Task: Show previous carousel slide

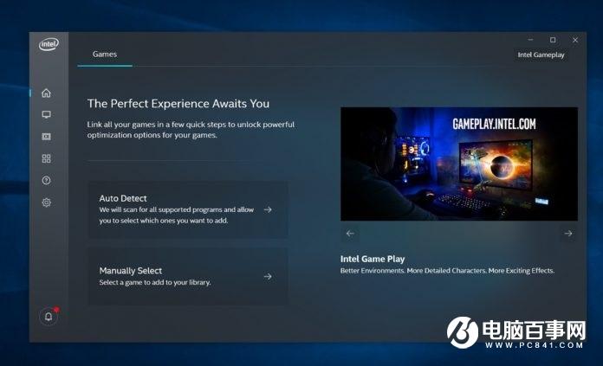Action: (350, 234)
